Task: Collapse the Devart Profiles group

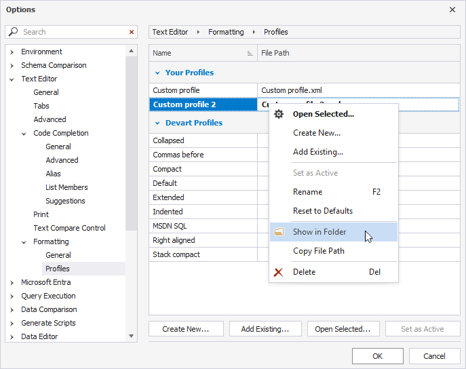Action: [157, 123]
